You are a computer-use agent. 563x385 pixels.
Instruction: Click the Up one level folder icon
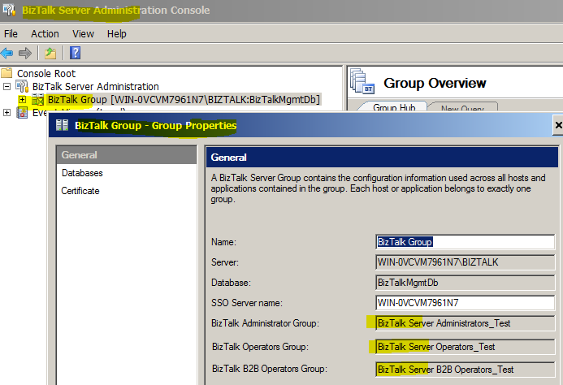50,53
